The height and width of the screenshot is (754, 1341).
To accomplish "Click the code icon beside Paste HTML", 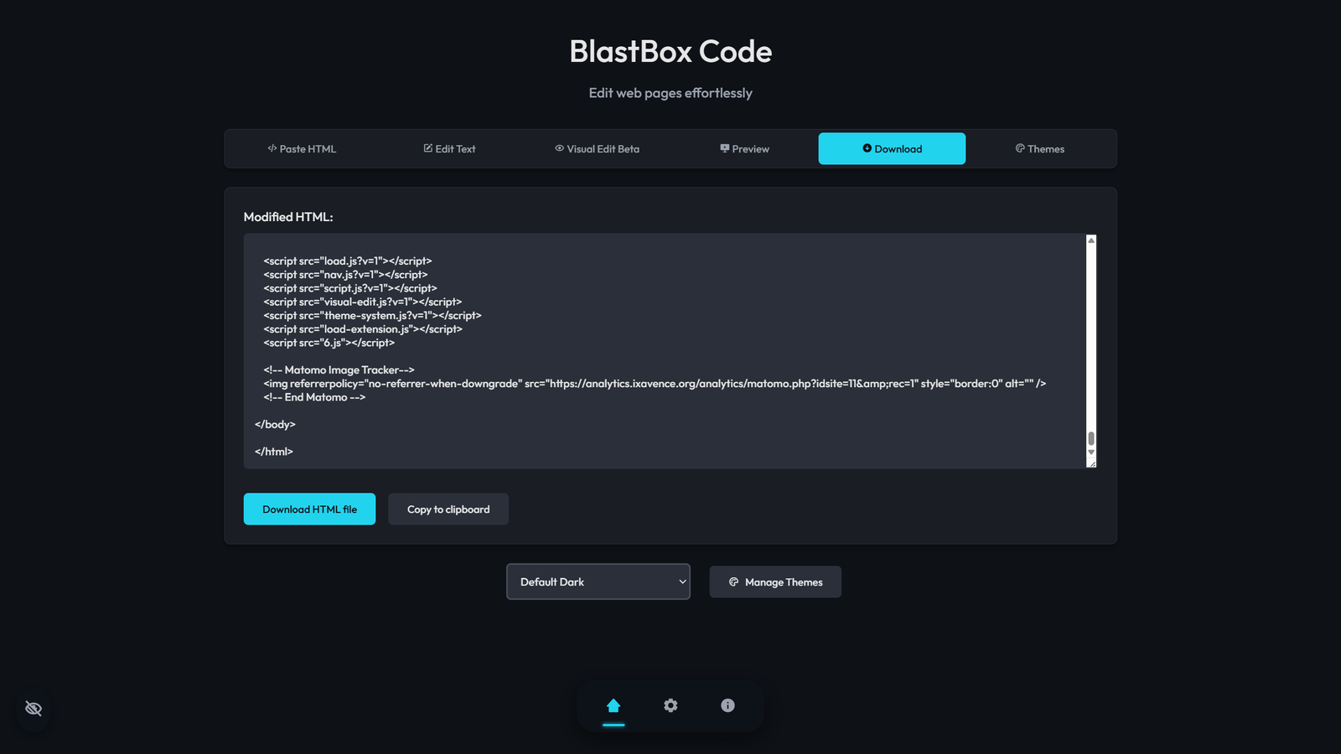I will pos(272,148).
